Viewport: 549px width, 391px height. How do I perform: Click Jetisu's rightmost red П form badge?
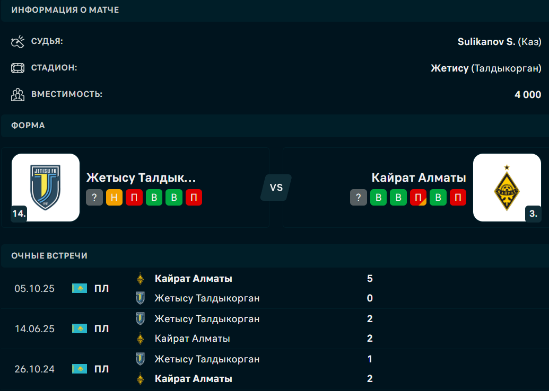(194, 198)
